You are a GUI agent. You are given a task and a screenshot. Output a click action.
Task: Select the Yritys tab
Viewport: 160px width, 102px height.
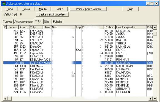pos(38,21)
